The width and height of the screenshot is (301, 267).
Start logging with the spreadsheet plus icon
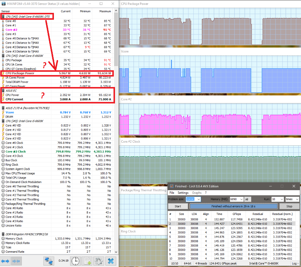coord(87,261)
